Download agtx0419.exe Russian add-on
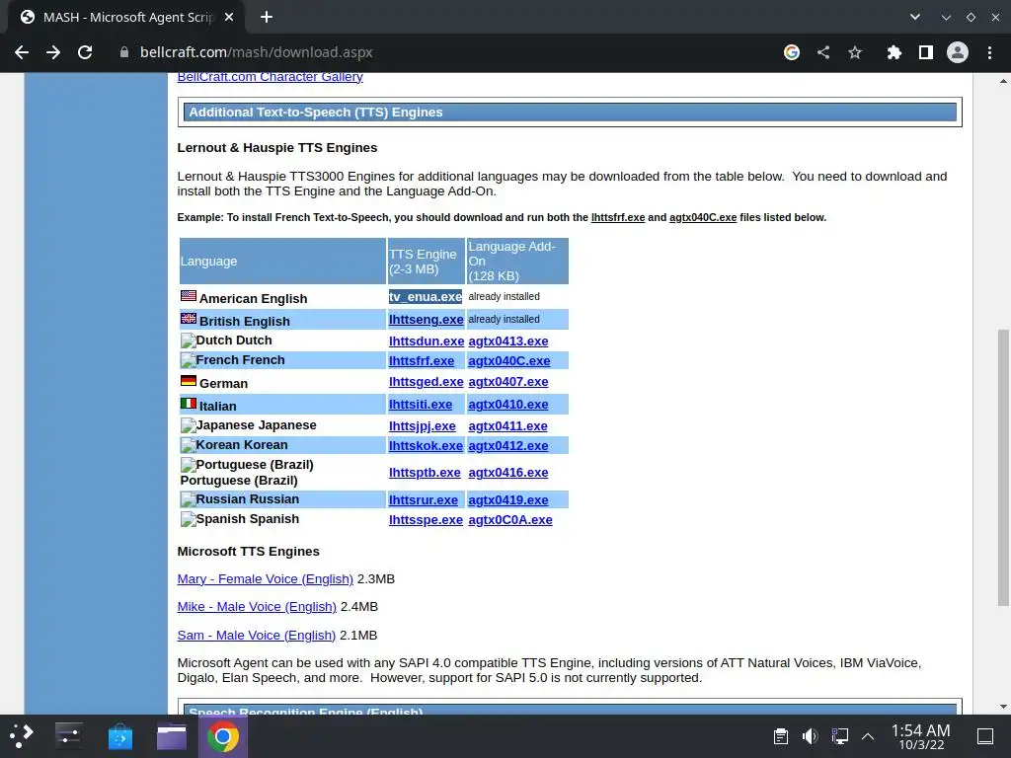1011x758 pixels. pos(508,500)
